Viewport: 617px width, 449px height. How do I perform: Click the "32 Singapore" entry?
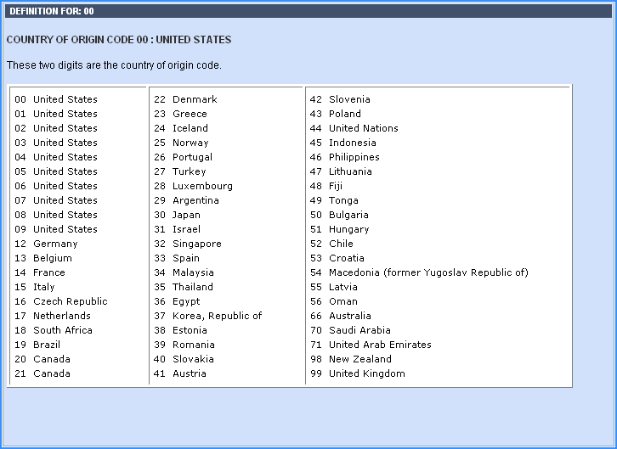coord(188,244)
